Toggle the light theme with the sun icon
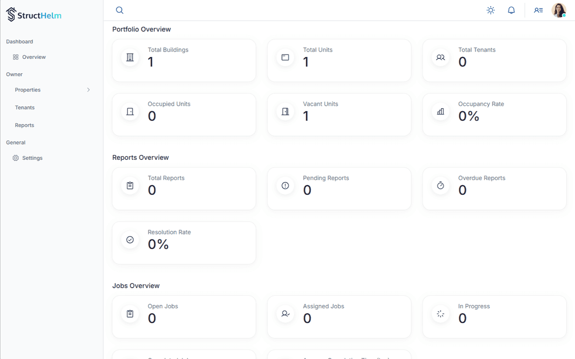The width and height of the screenshot is (575, 359). pyautogui.click(x=490, y=10)
